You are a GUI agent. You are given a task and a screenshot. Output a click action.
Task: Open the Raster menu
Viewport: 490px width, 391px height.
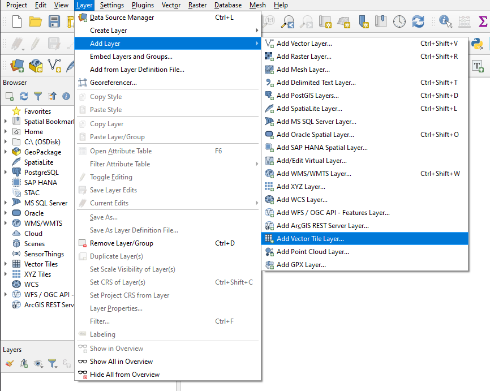197,5
